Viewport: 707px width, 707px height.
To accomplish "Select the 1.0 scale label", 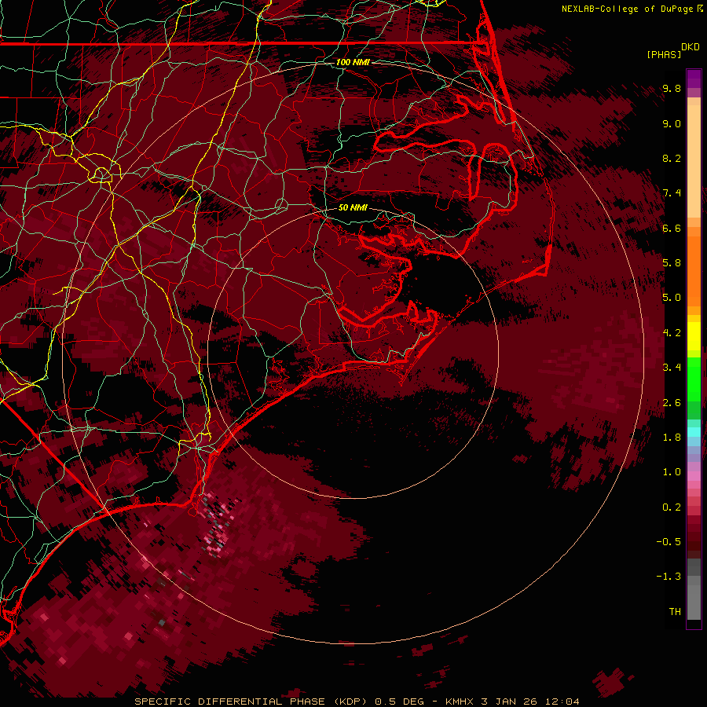I will [672, 472].
